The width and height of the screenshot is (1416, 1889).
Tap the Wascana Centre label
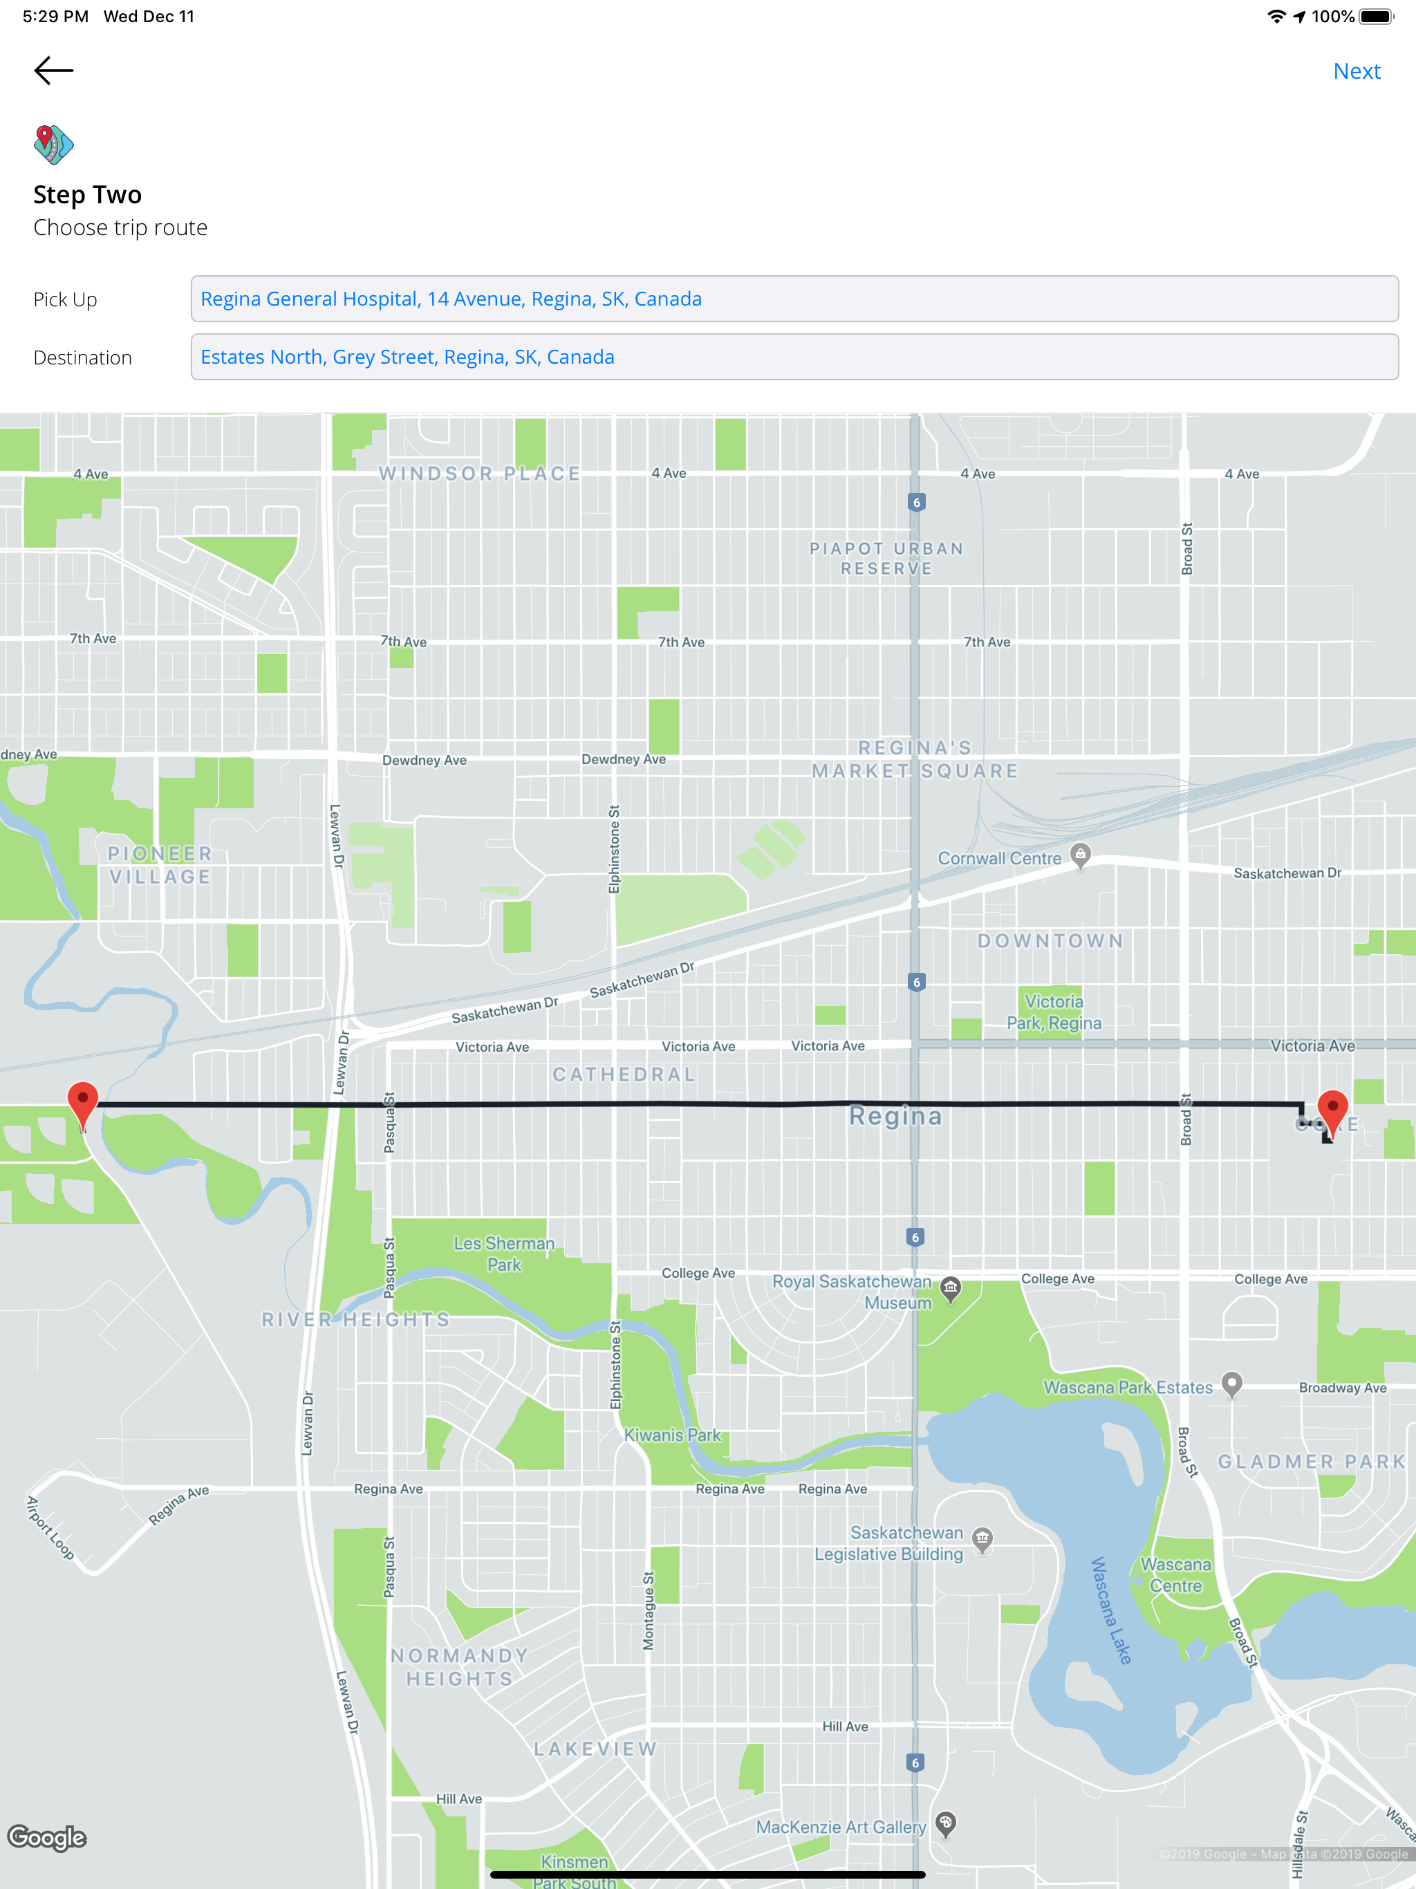[x=1176, y=1574]
